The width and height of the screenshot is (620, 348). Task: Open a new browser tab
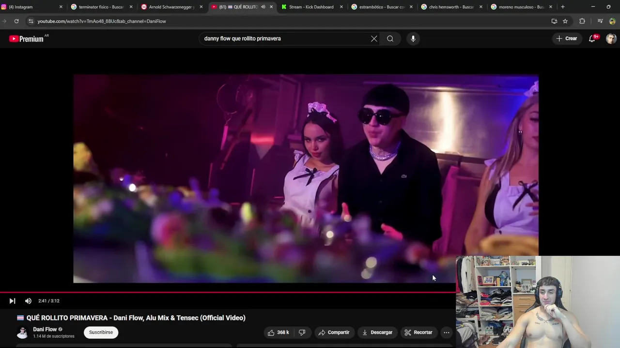562,7
